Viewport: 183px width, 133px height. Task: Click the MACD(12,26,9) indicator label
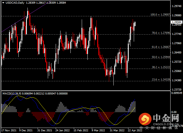(x=12, y=94)
